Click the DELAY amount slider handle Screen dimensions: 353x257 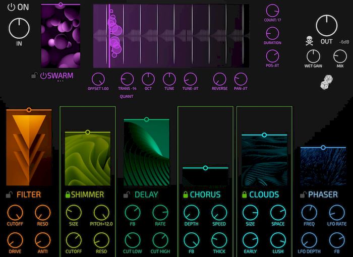tap(147, 119)
